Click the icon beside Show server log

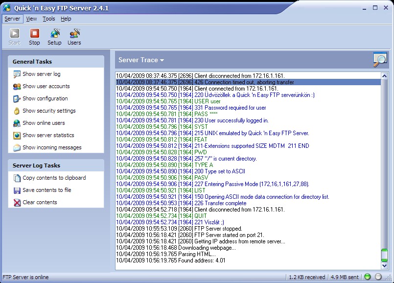point(17,74)
